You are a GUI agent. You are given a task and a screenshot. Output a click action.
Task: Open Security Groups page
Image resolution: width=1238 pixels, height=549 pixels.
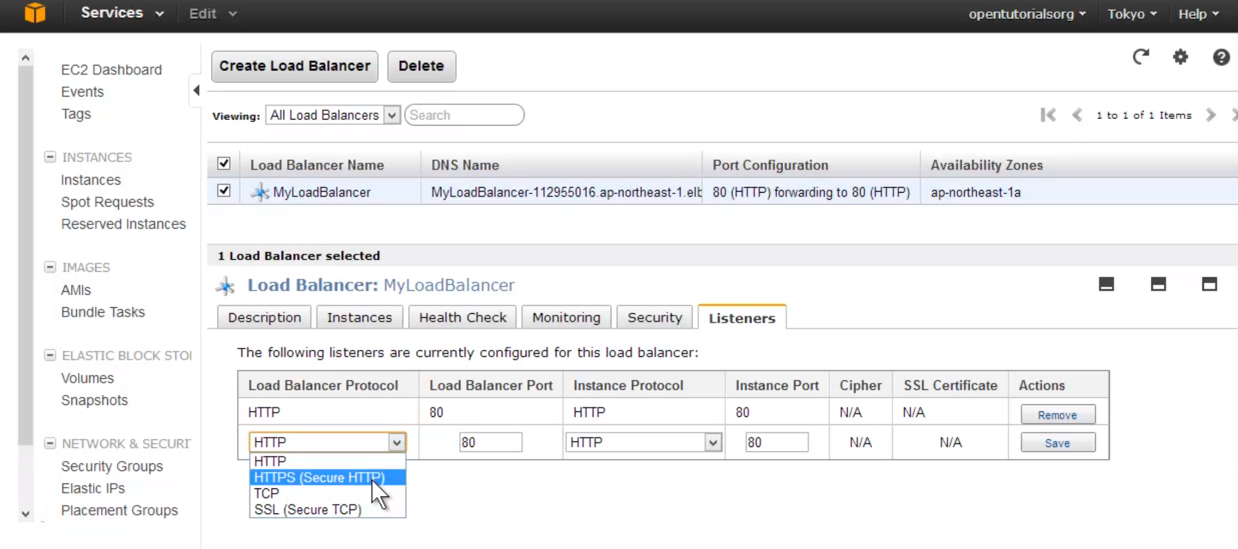[x=112, y=466]
